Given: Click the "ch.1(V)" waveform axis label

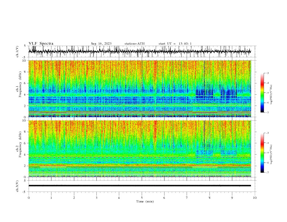Looking at the screenshot, I should 17,52.
